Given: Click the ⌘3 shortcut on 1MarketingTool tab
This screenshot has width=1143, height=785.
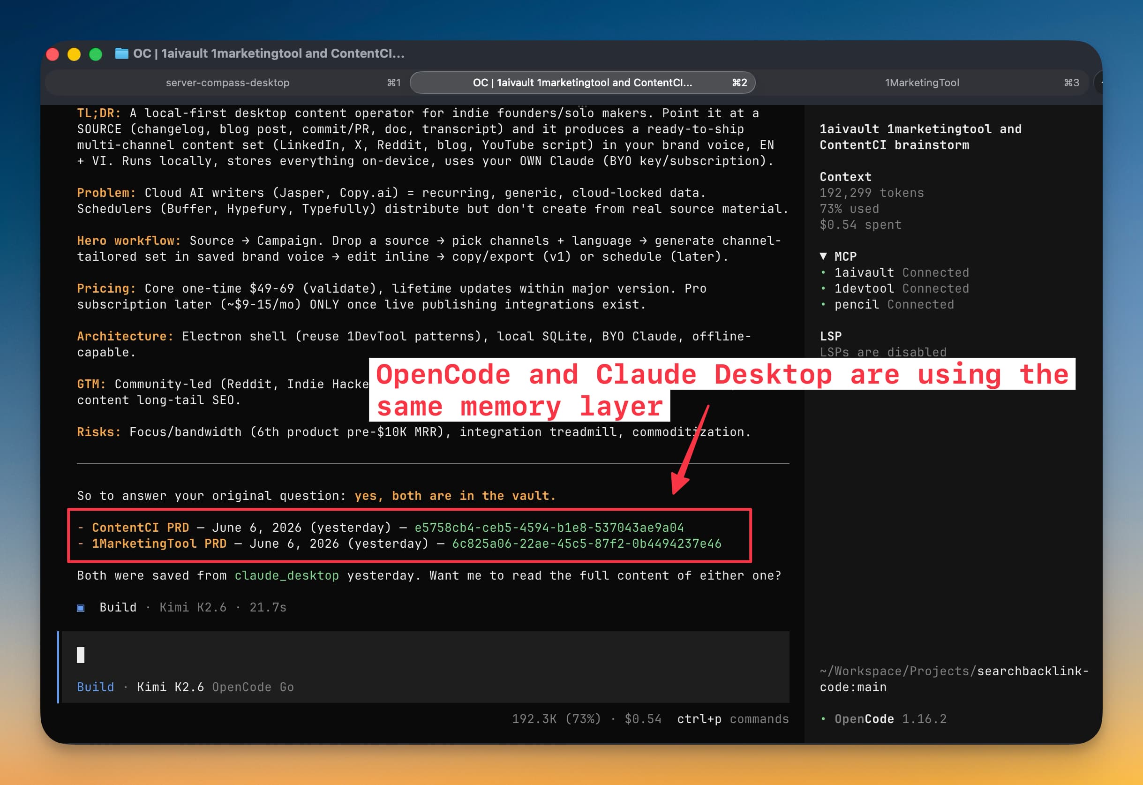Looking at the screenshot, I should pyautogui.click(x=1071, y=83).
